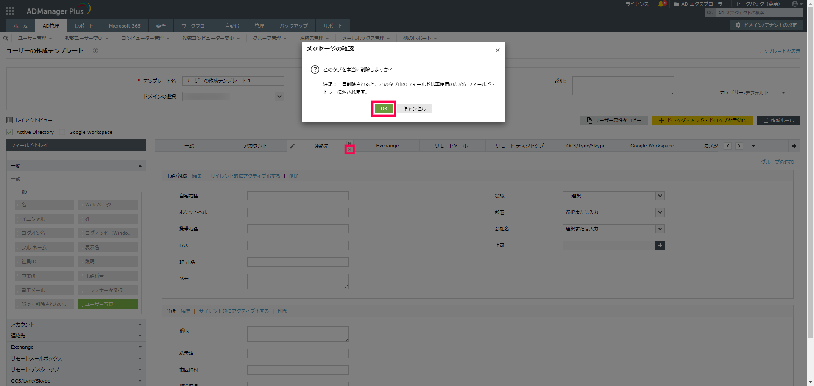Switch to the レポート main tab
Image resolution: width=814 pixels, height=386 pixels.
84,26
